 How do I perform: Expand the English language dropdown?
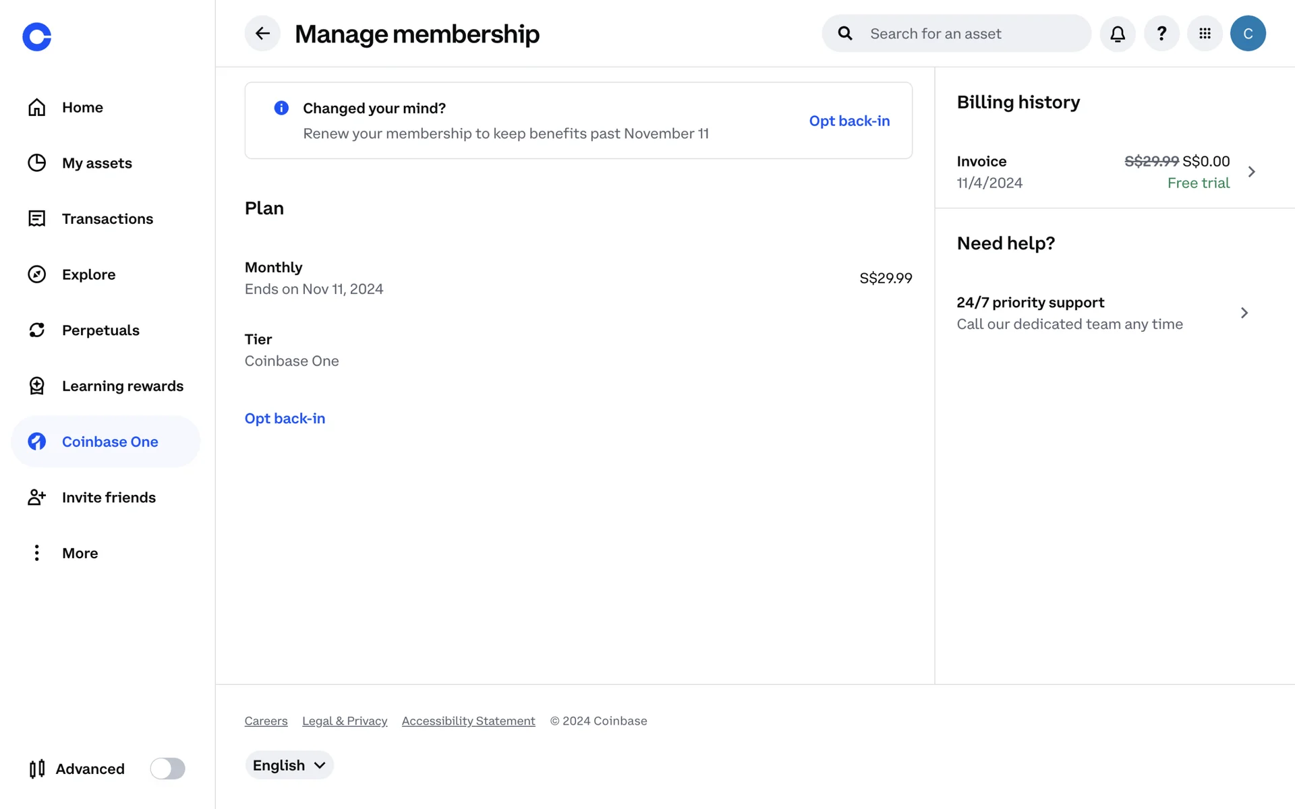289,765
